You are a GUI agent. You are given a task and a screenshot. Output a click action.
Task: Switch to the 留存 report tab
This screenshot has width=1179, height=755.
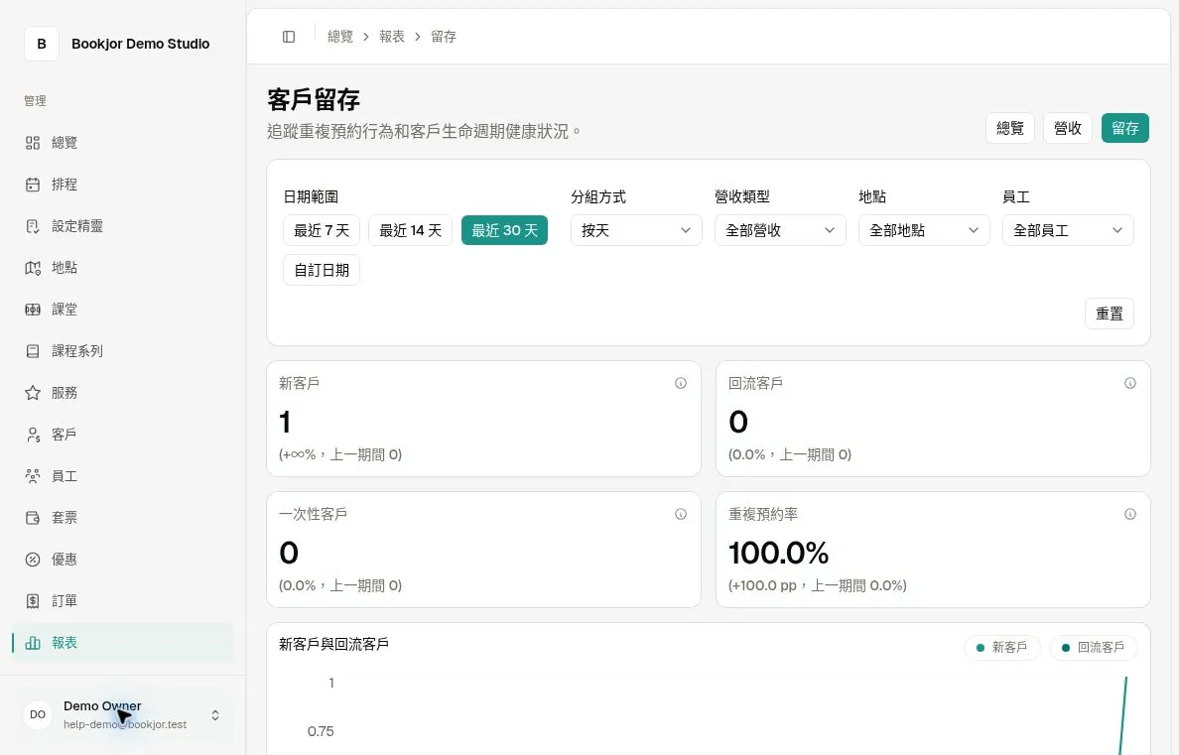tap(1124, 128)
